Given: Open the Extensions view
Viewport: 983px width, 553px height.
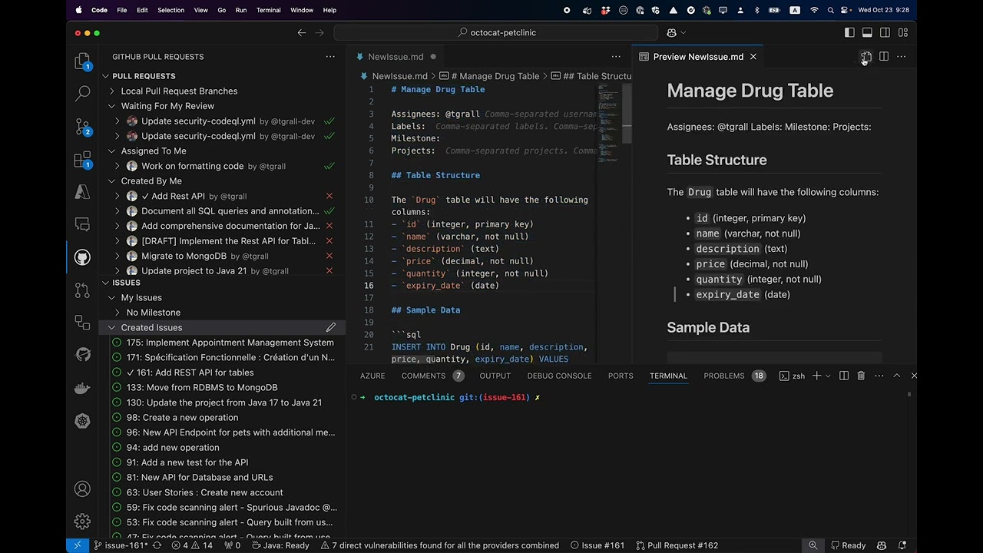Looking at the screenshot, I should pos(82,160).
